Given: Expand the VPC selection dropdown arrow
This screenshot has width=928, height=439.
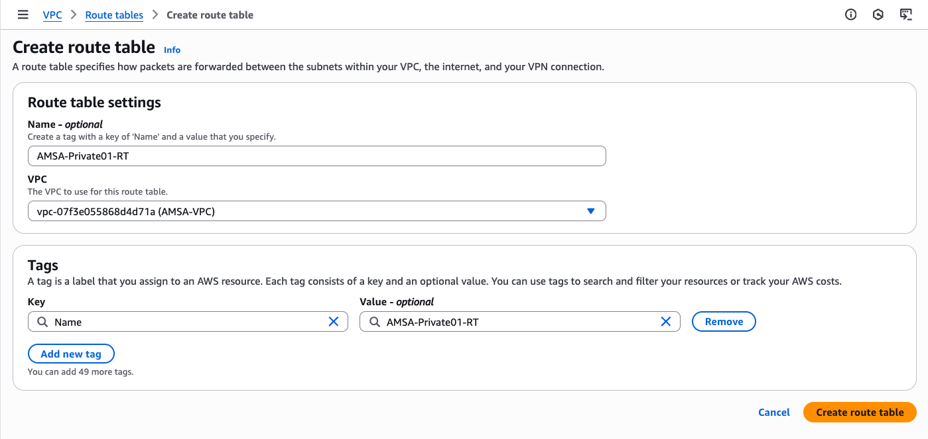Looking at the screenshot, I should pyautogui.click(x=590, y=211).
